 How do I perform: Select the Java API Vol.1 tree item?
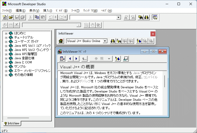click(32, 46)
